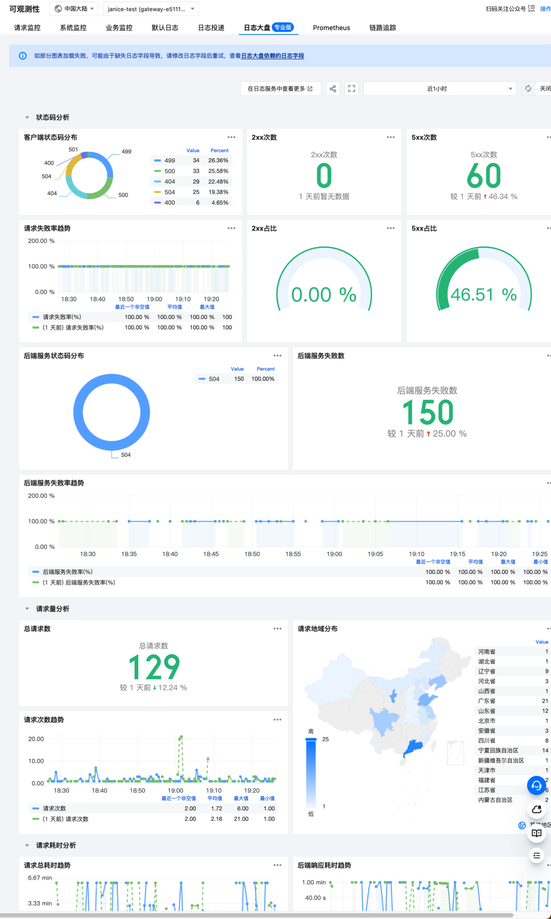Click the 操作 link in the header
The height and width of the screenshot is (919, 551).
545,9
